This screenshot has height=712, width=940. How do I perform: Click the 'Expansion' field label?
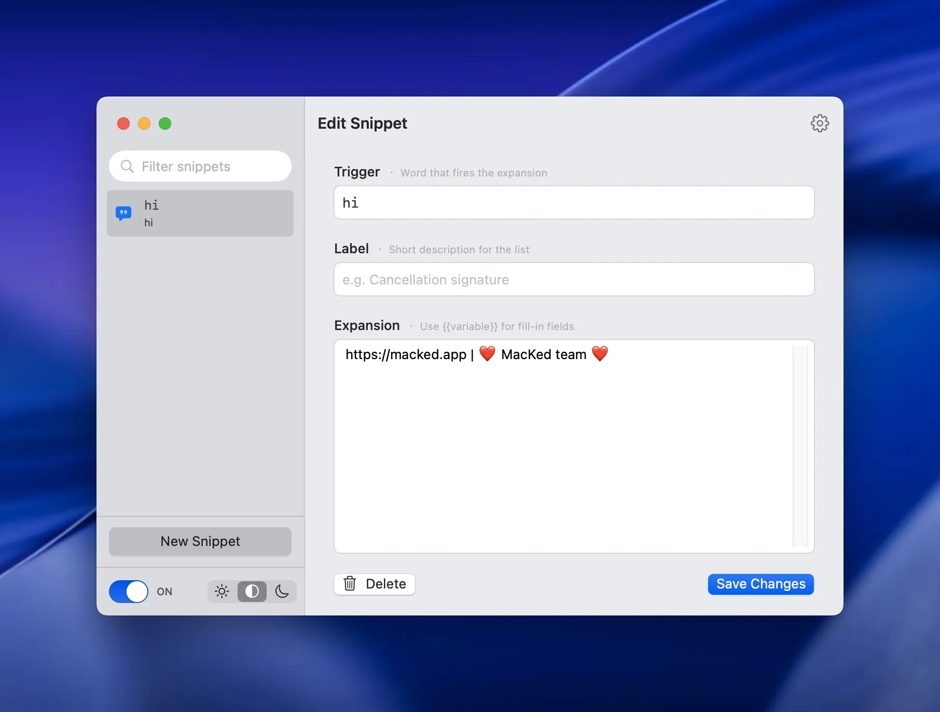[x=367, y=325]
